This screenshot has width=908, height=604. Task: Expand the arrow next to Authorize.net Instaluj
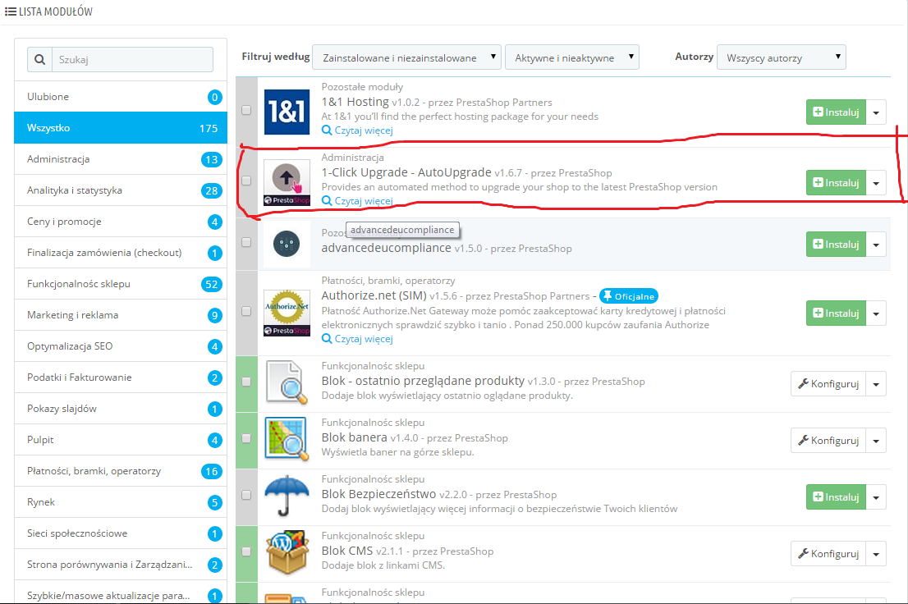(x=876, y=313)
